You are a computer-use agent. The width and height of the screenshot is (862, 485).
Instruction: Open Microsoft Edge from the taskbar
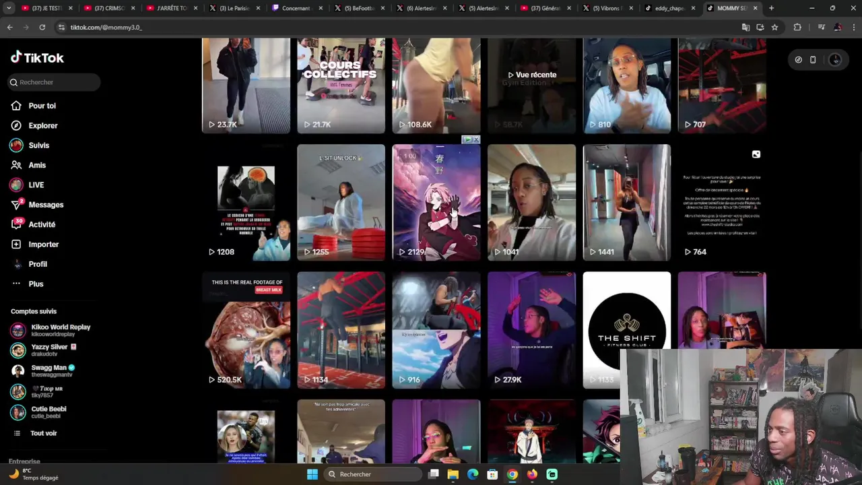tap(473, 474)
